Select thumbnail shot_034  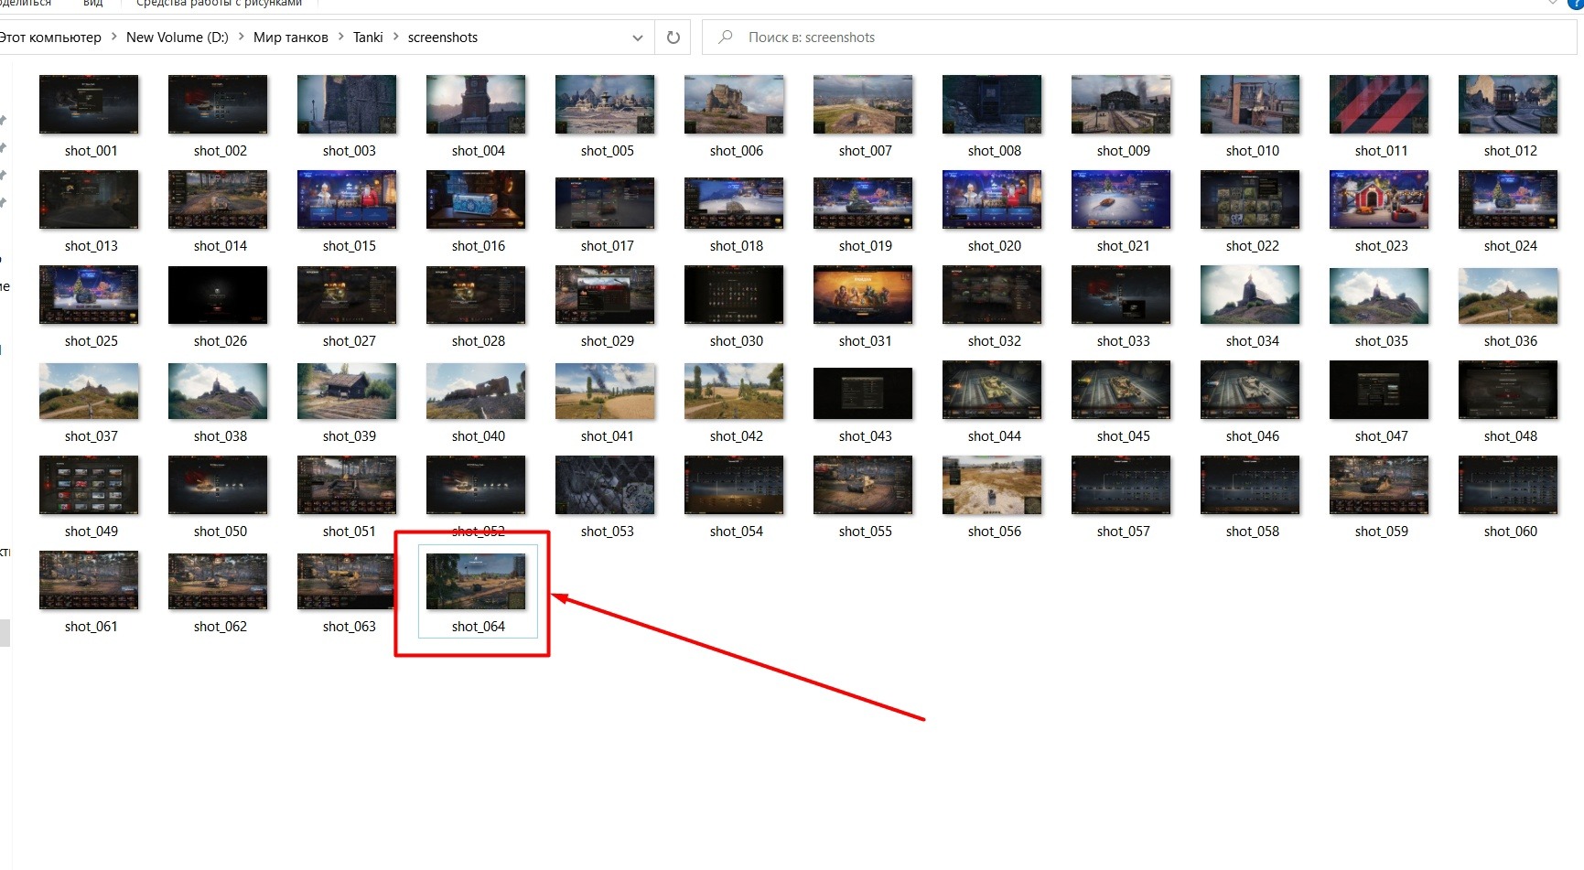click(x=1250, y=295)
